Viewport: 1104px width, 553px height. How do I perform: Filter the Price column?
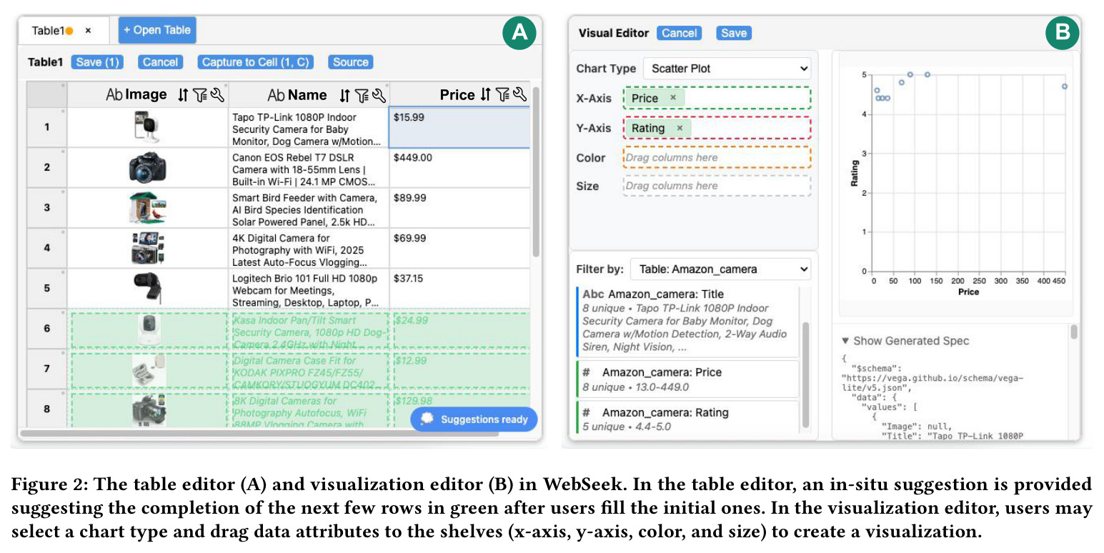[502, 95]
